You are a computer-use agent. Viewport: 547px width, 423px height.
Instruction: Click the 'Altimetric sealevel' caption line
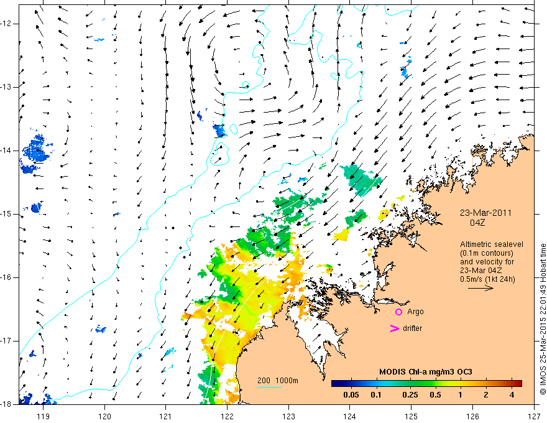click(x=492, y=244)
